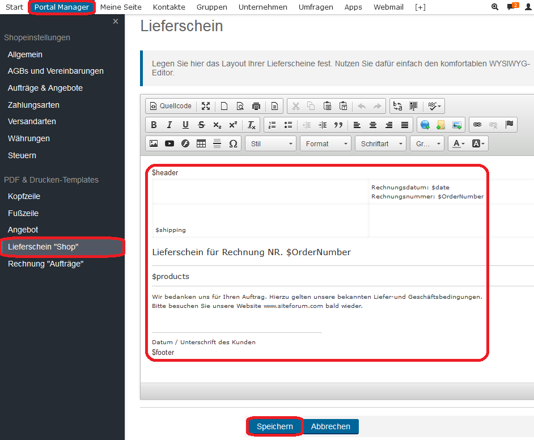Screen dimensions: 534x440
Task: Close the sidebar with the X
Action: [x=116, y=22]
